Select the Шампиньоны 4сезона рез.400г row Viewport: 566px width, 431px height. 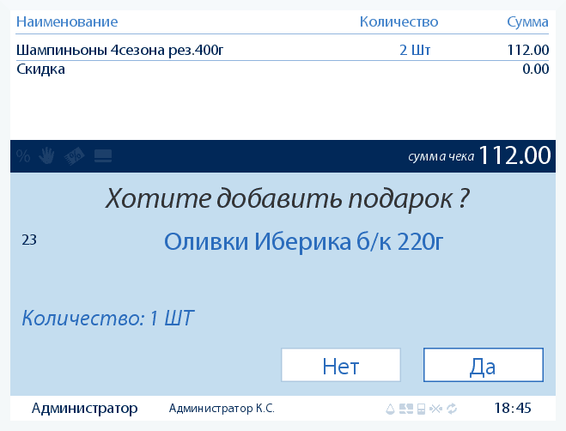(x=283, y=50)
